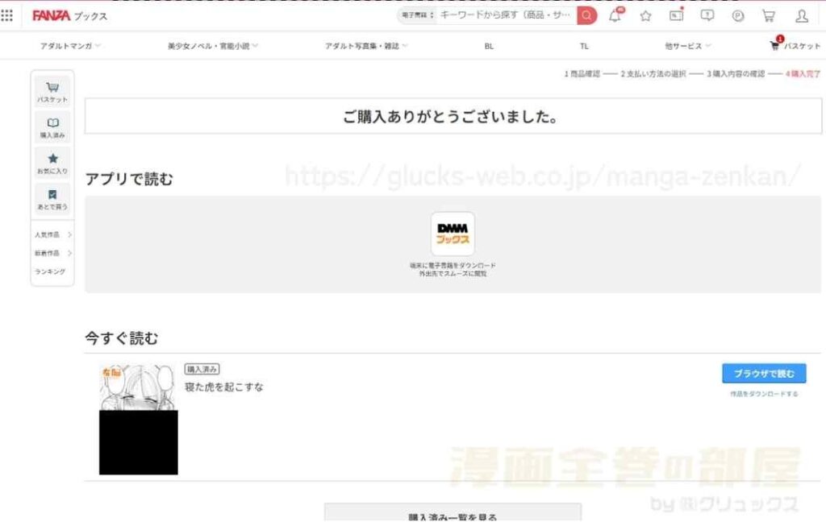Click the purchased book cover thumbnail
The width and height of the screenshot is (826, 526).
(x=139, y=420)
